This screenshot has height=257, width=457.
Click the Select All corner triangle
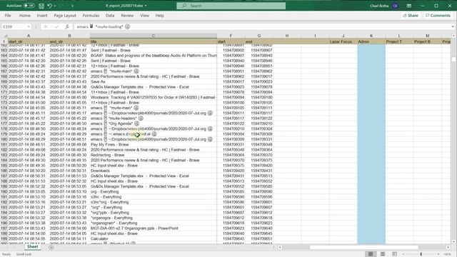pyautogui.click(x=5, y=36)
